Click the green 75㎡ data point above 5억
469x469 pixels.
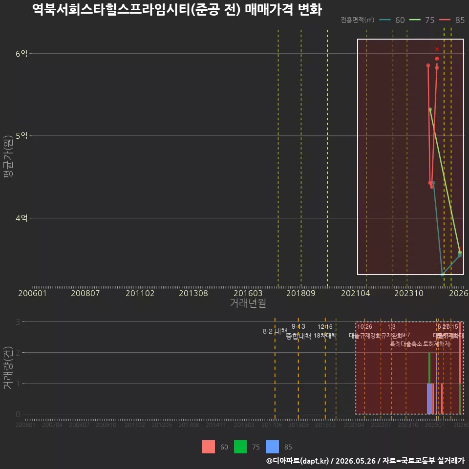click(430, 109)
